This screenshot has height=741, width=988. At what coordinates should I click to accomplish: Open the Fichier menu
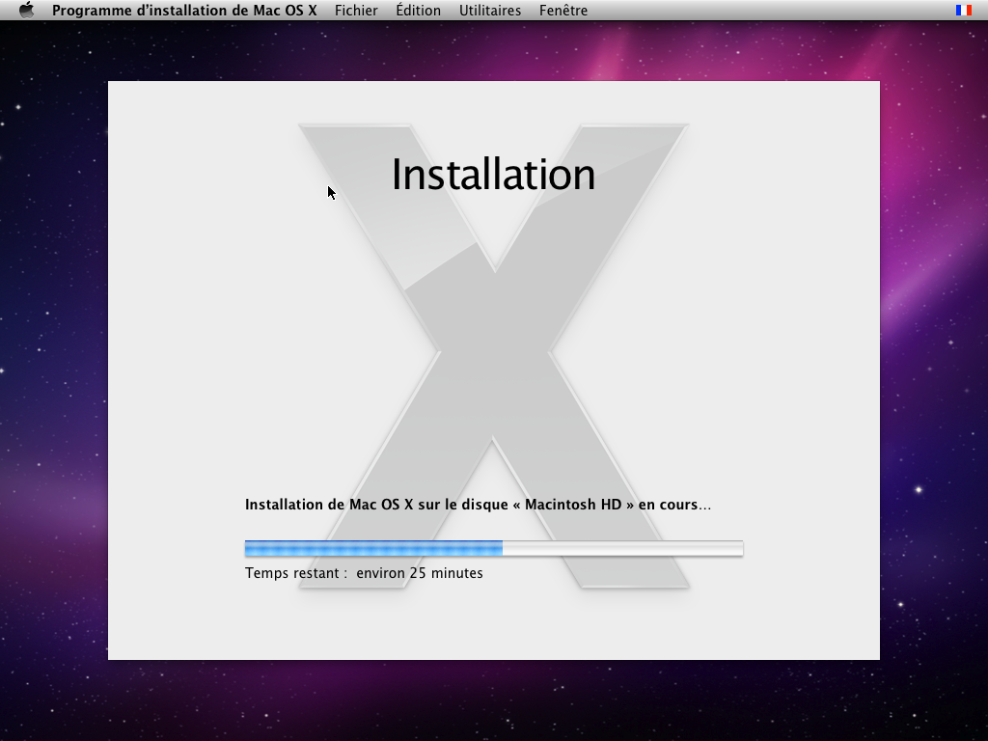tap(356, 10)
